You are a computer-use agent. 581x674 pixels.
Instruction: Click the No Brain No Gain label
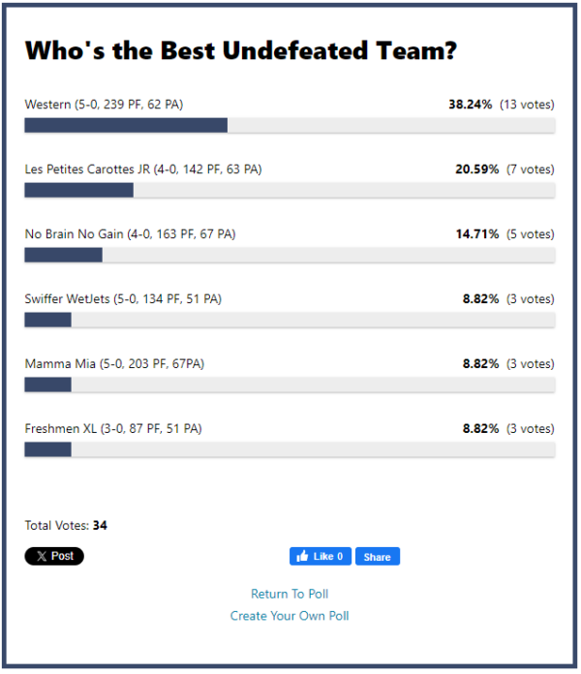coord(130,234)
